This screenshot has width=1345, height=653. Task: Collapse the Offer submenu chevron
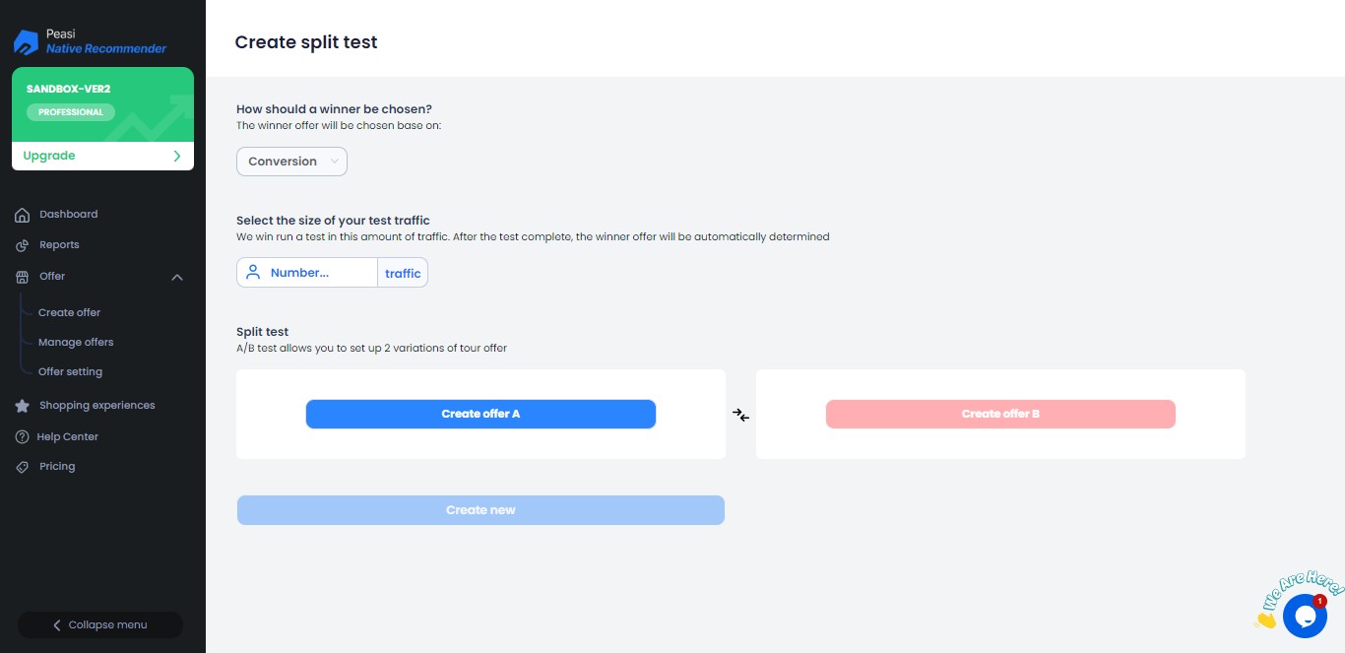pyautogui.click(x=177, y=277)
